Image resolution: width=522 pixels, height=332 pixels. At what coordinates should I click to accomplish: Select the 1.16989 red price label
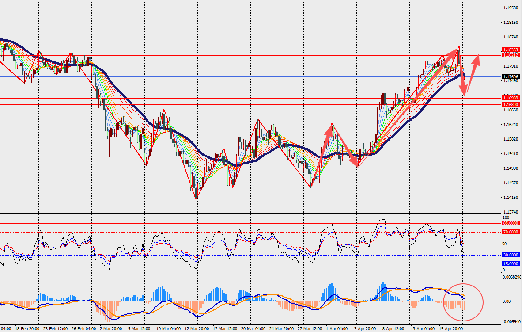pos(511,98)
